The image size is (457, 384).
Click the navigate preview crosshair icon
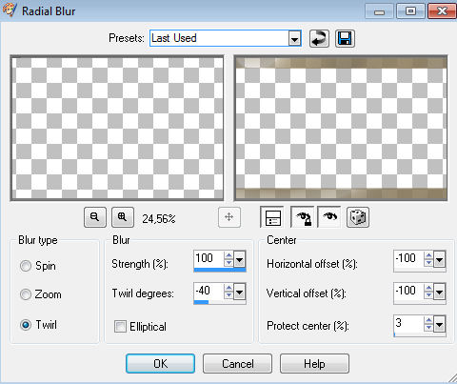coord(229,217)
